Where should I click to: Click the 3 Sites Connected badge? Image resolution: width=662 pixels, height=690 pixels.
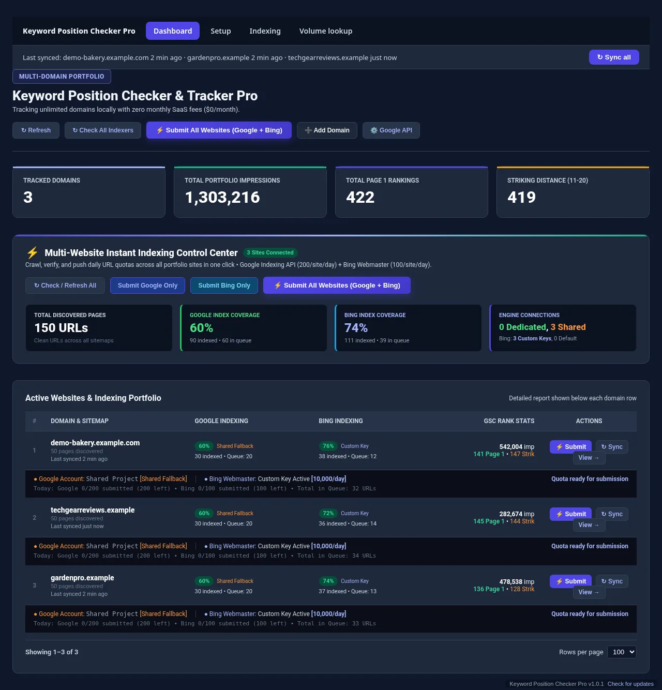[x=270, y=253]
